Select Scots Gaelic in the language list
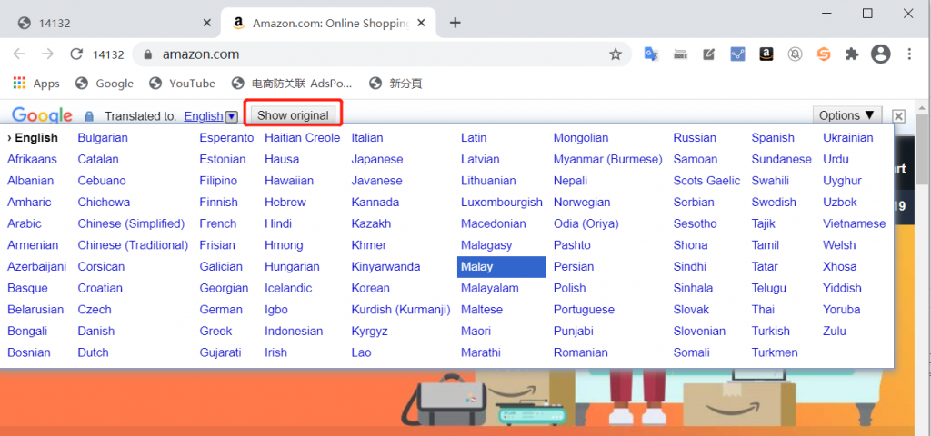This screenshot has width=931, height=436. tap(706, 181)
